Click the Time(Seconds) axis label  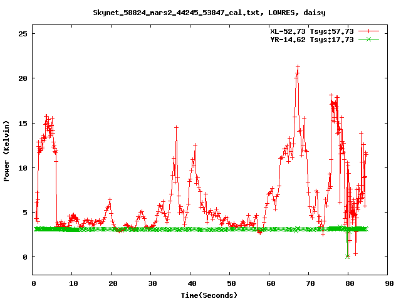(209, 295)
